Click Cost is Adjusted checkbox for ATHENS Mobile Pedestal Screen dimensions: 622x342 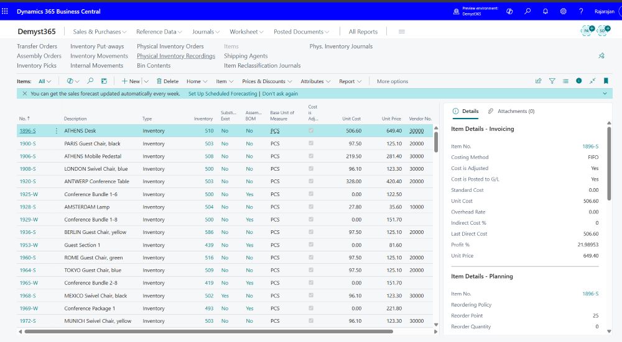click(x=311, y=156)
